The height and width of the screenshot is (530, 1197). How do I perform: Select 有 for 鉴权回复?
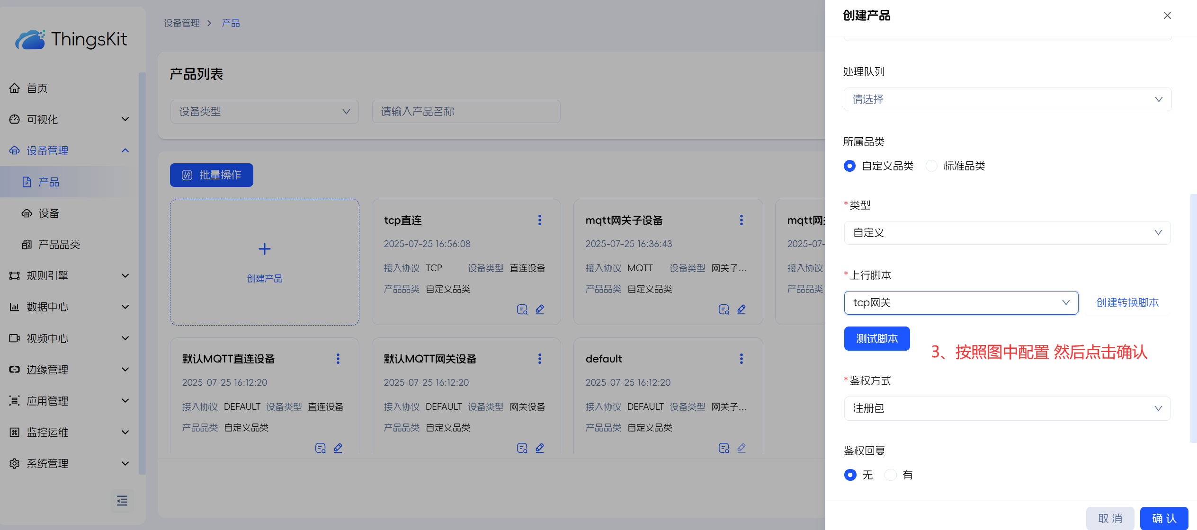point(891,475)
